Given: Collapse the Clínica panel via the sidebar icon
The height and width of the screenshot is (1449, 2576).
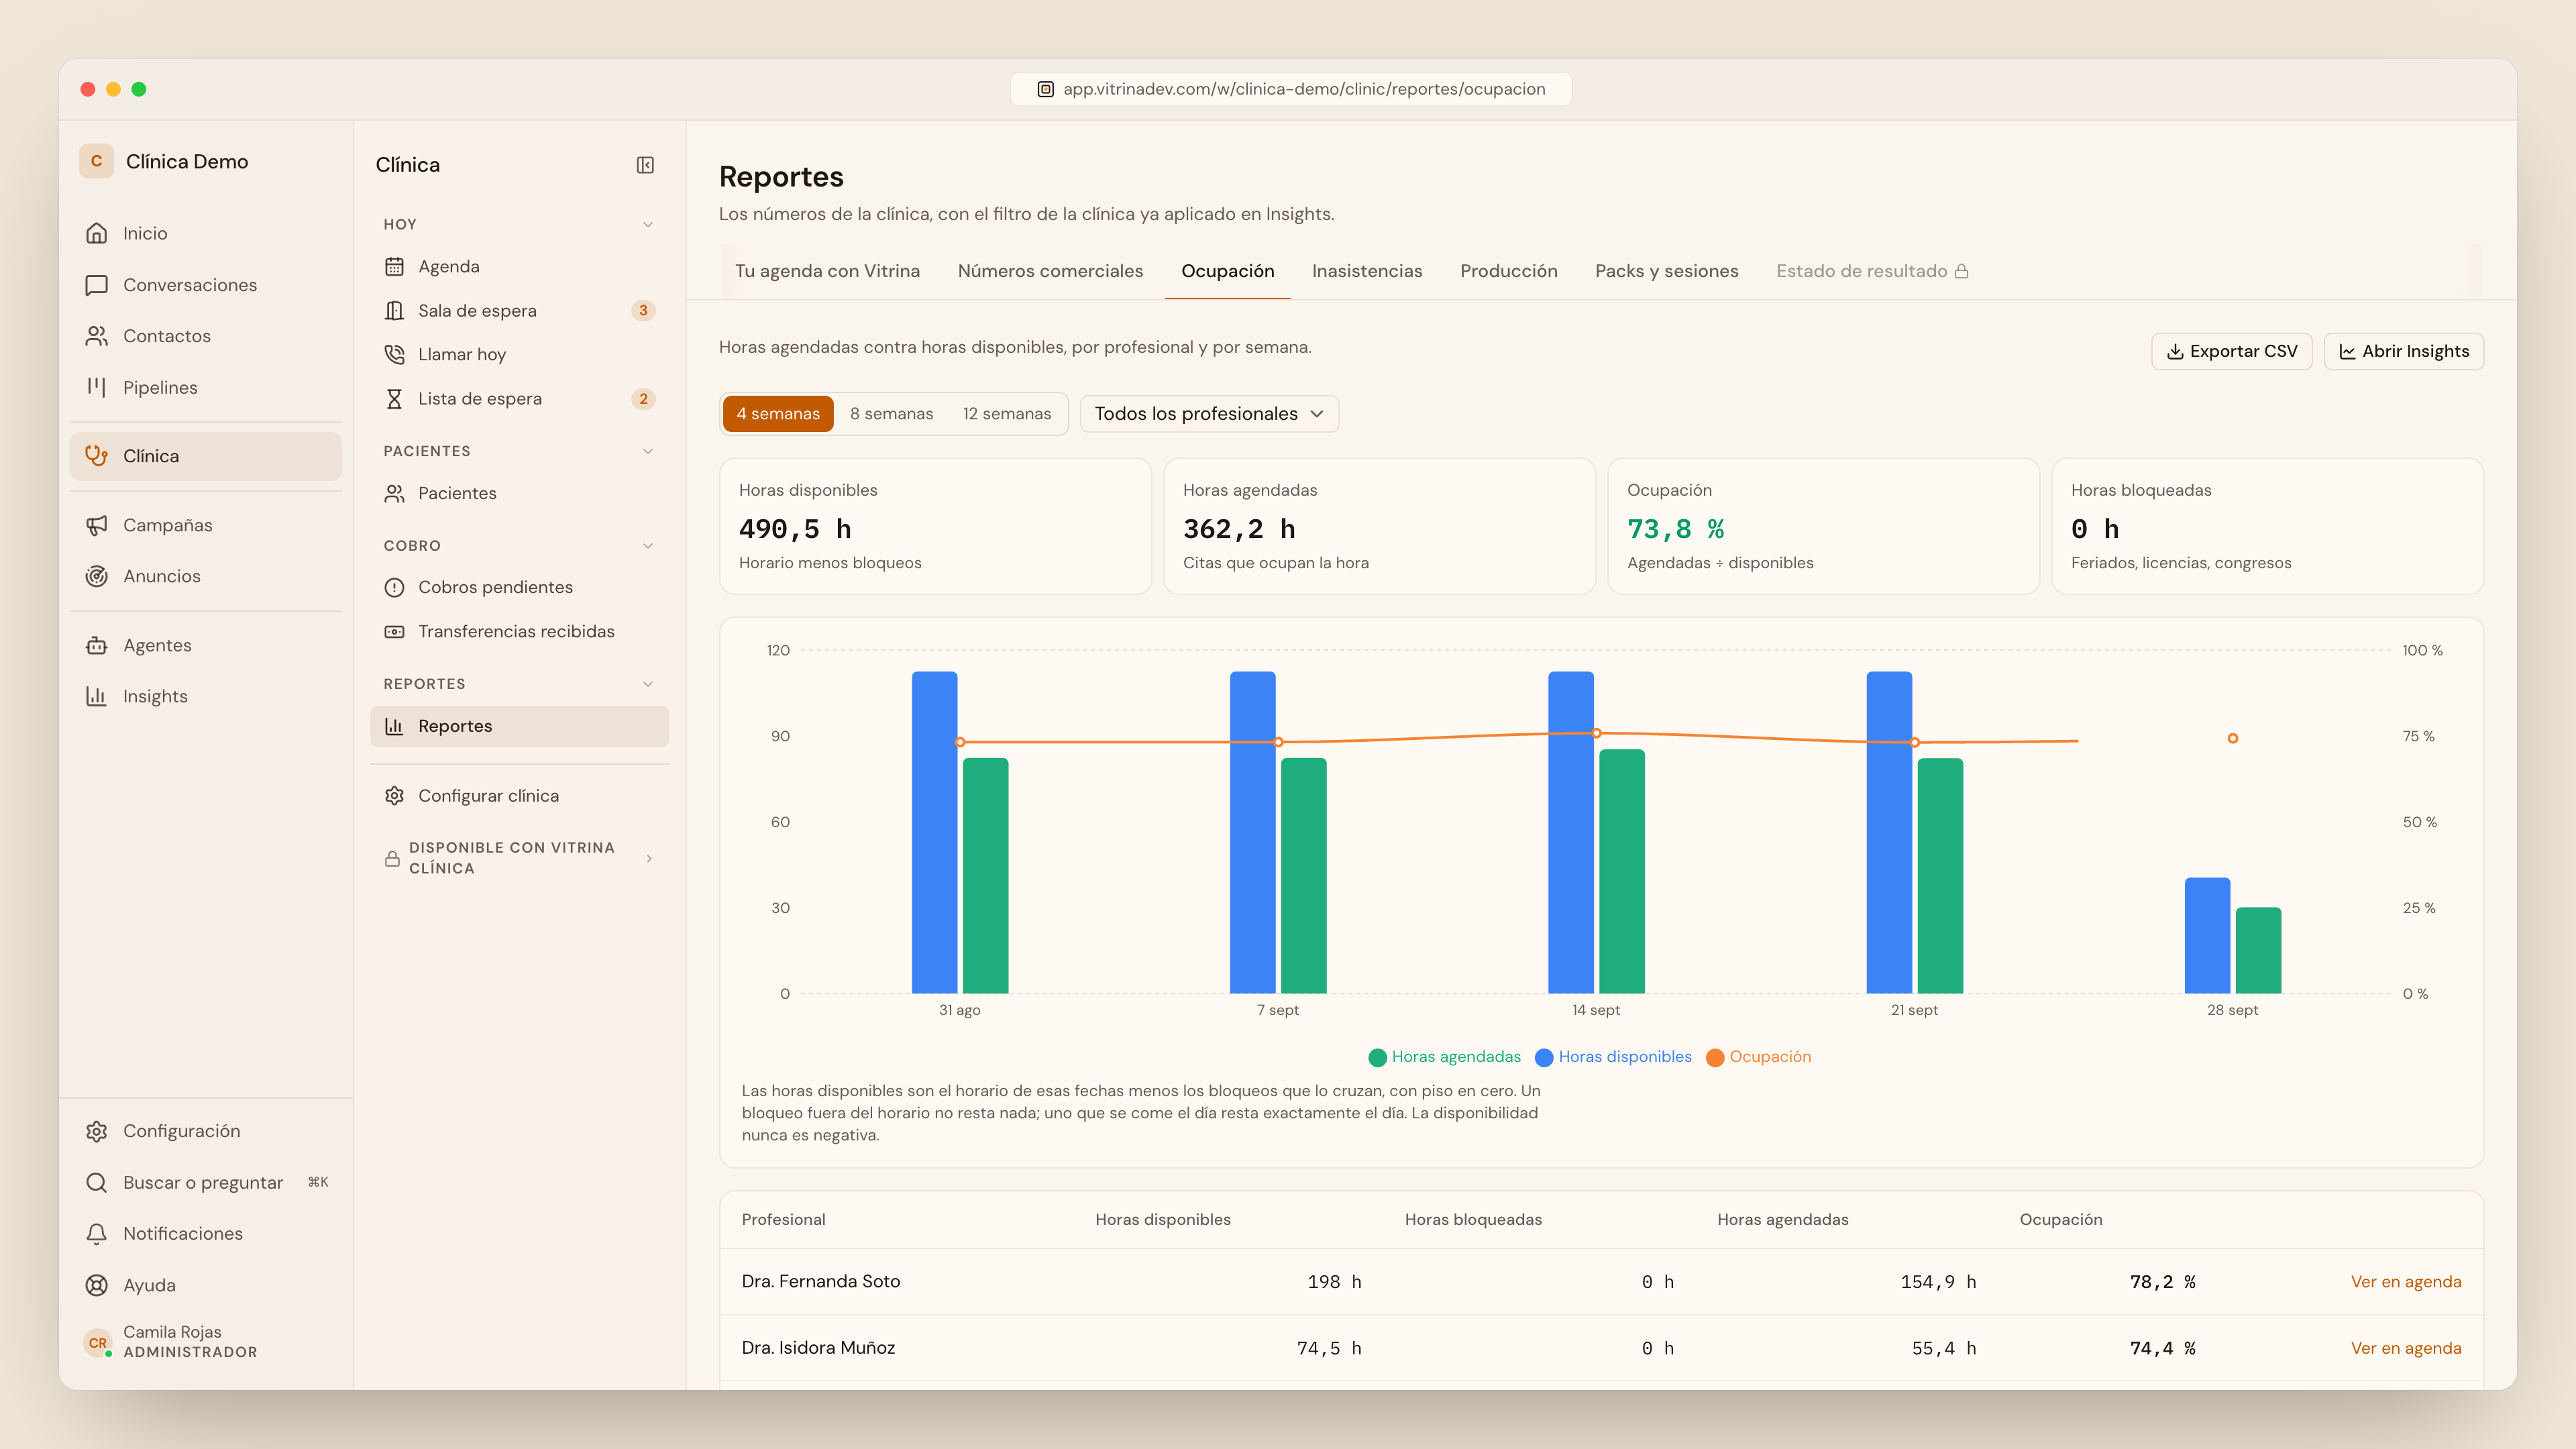Looking at the screenshot, I should coord(645,165).
